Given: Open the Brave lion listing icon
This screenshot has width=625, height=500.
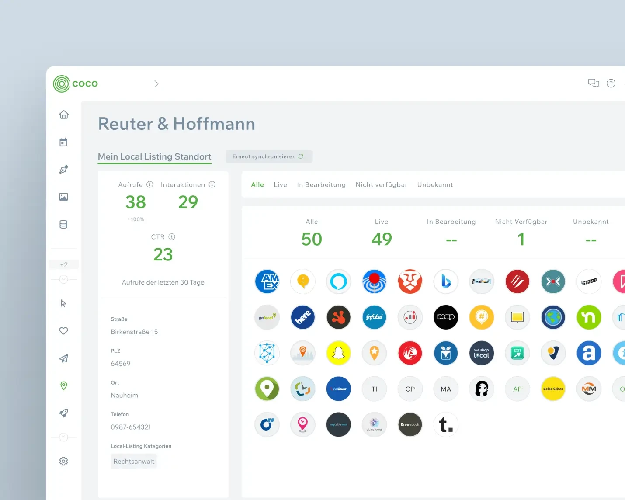Looking at the screenshot, I should click(x=410, y=281).
